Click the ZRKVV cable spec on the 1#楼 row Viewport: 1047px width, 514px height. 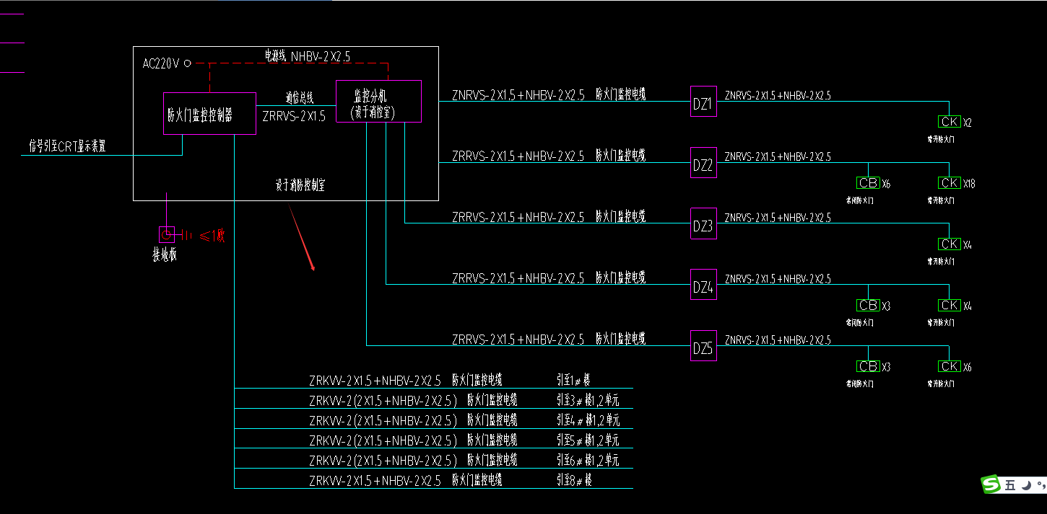click(375, 381)
